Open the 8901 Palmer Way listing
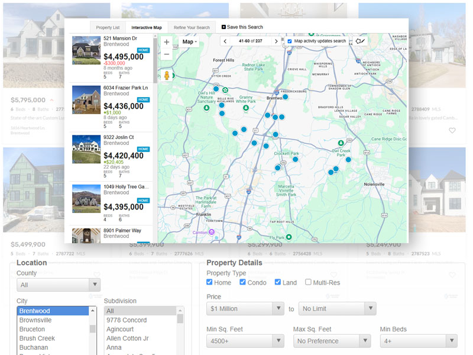473x355 pixels. (x=122, y=231)
